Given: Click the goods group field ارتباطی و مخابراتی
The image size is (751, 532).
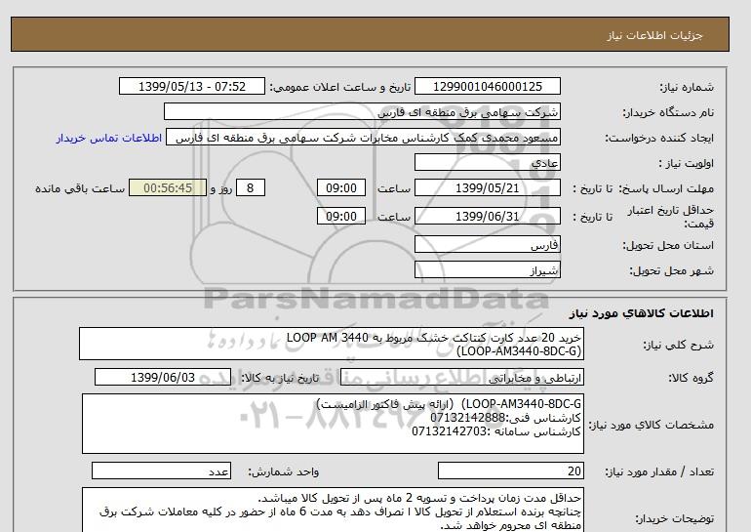Looking at the screenshot, I should pos(462,378).
